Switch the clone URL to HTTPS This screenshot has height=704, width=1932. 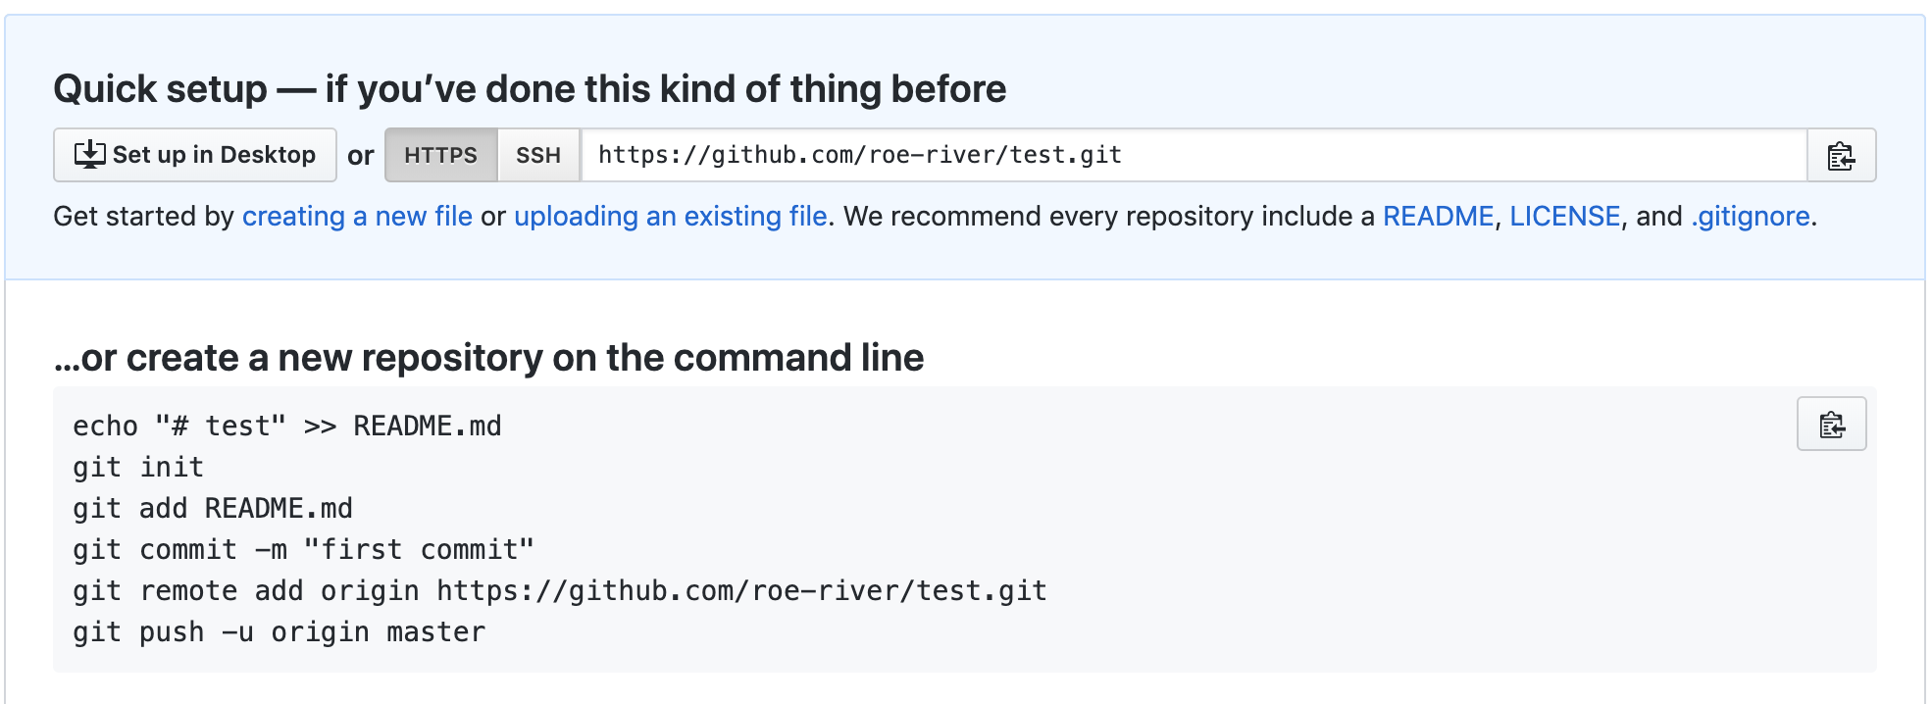coord(440,156)
